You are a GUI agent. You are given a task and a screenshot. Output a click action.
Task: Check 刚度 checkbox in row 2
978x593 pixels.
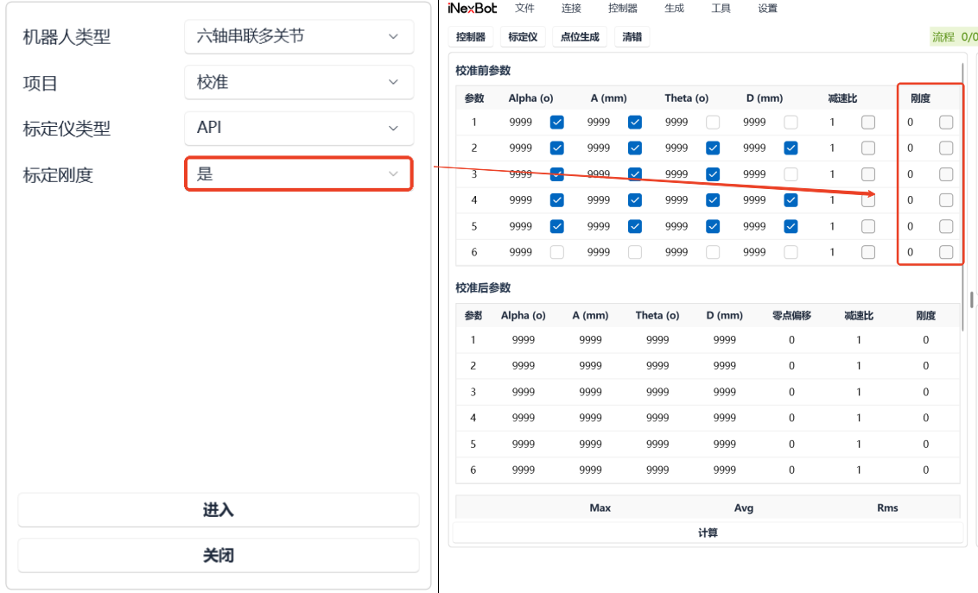pyautogui.click(x=946, y=148)
